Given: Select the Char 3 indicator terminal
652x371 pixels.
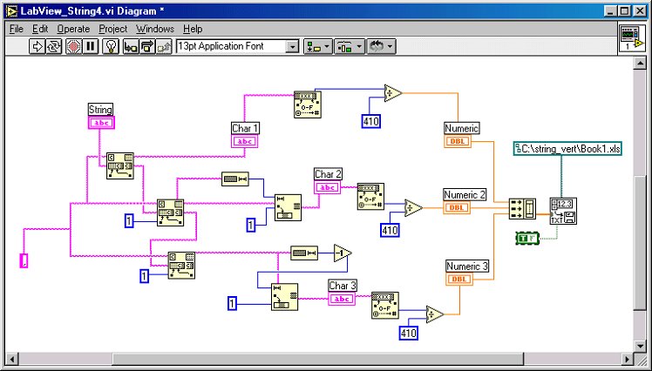Looking at the screenshot, I should pyautogui.click(x=342, y=299).
